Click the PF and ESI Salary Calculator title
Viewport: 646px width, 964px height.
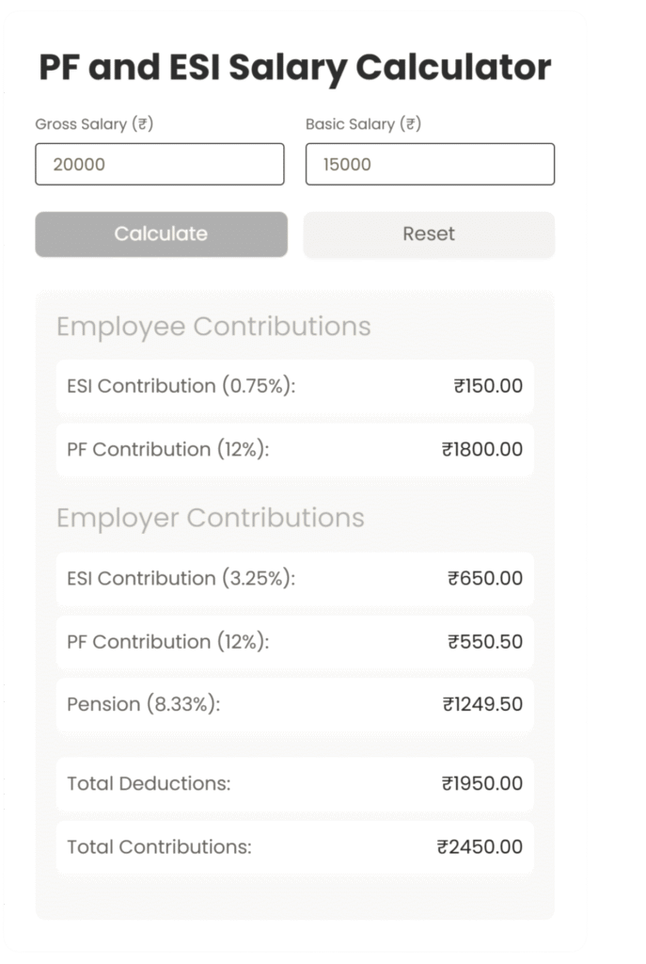(x=293, y=67)
